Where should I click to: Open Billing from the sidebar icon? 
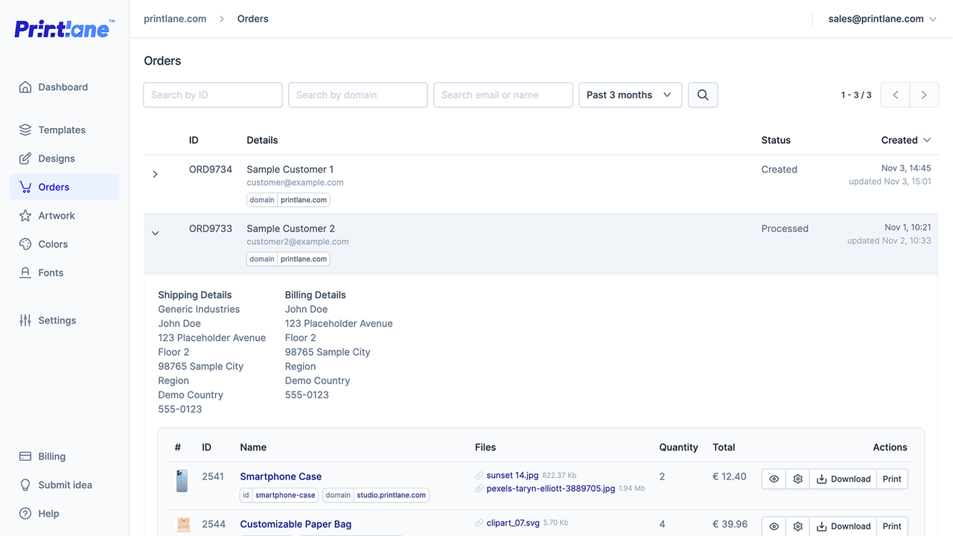pyautogui.click(x=24, y=456)
